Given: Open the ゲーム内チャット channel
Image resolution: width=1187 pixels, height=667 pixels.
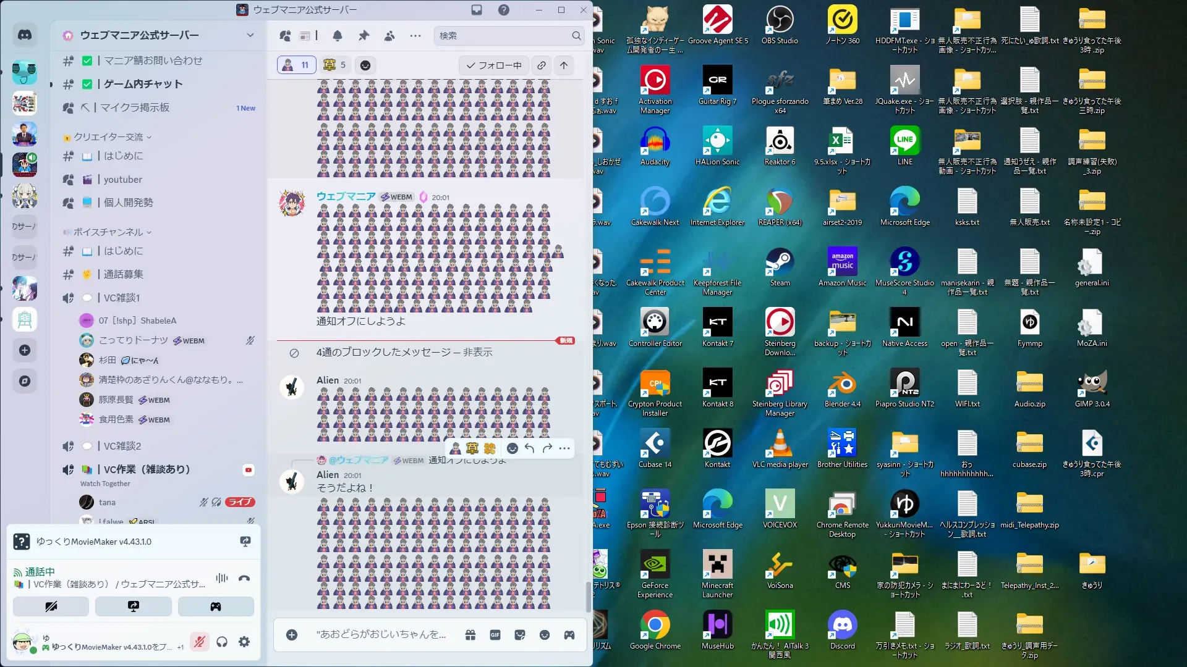Looking at the screenshot, I should click(x=143, y=84).
